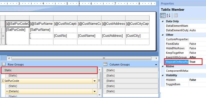Select the SalPurCode row group

49,81
